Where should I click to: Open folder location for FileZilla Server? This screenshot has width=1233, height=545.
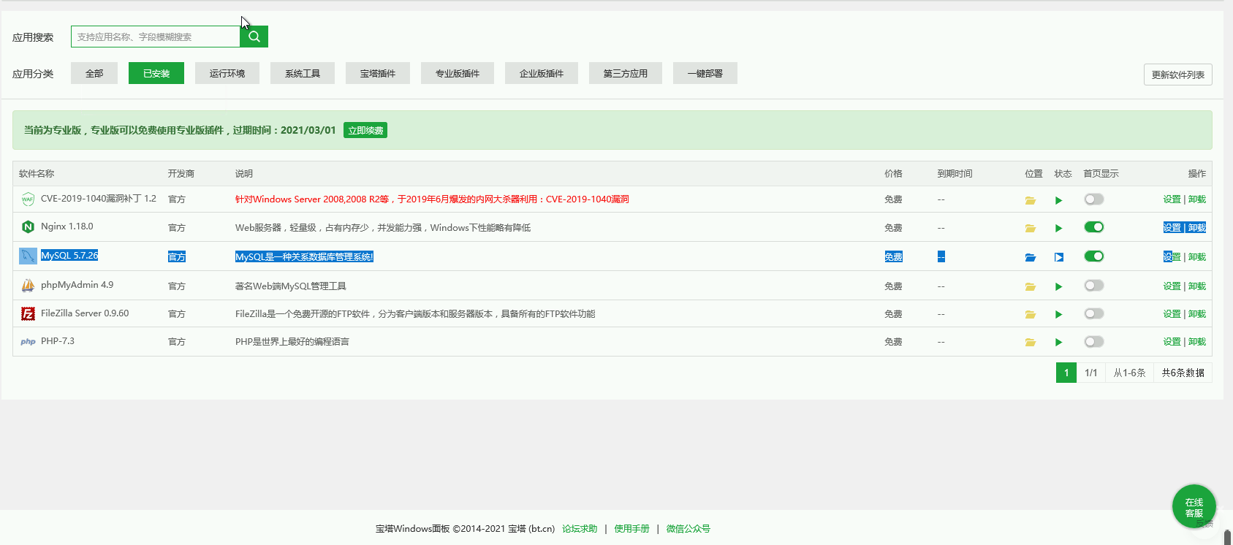pyautogui.click(x=1031, y=314)
